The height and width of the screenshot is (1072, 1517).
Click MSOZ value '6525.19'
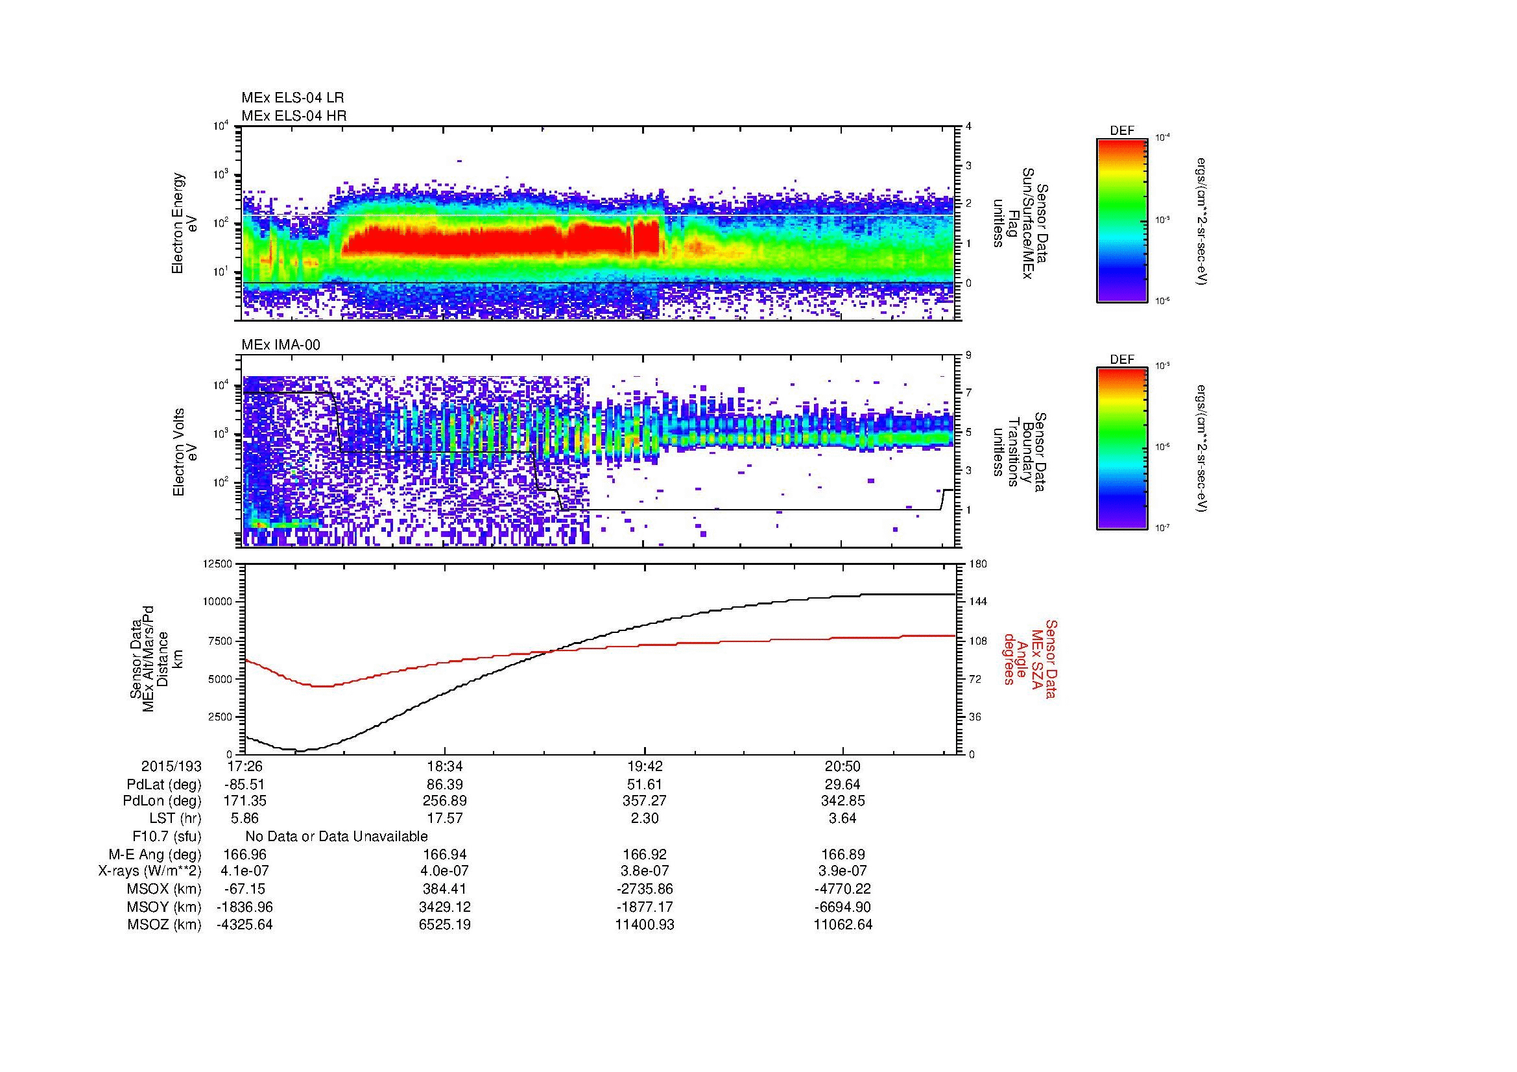pyautogui.click(x=445, y=925)
